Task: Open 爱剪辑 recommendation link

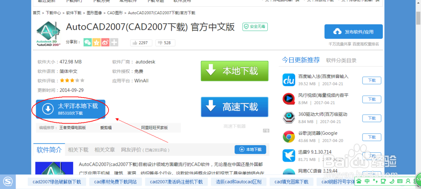Action: [x=106, y=128]
